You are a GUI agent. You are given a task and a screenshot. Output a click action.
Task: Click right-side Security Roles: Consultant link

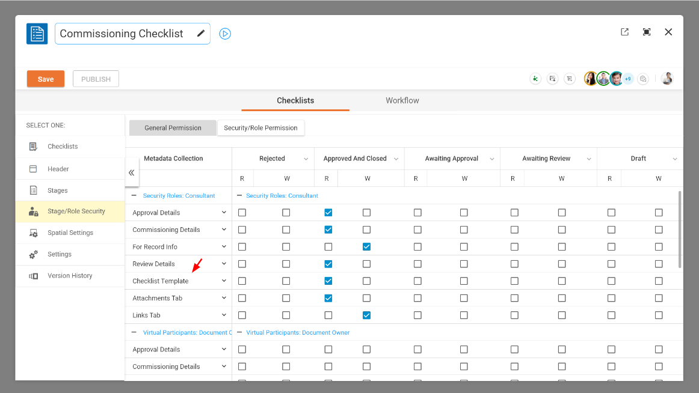282,195
